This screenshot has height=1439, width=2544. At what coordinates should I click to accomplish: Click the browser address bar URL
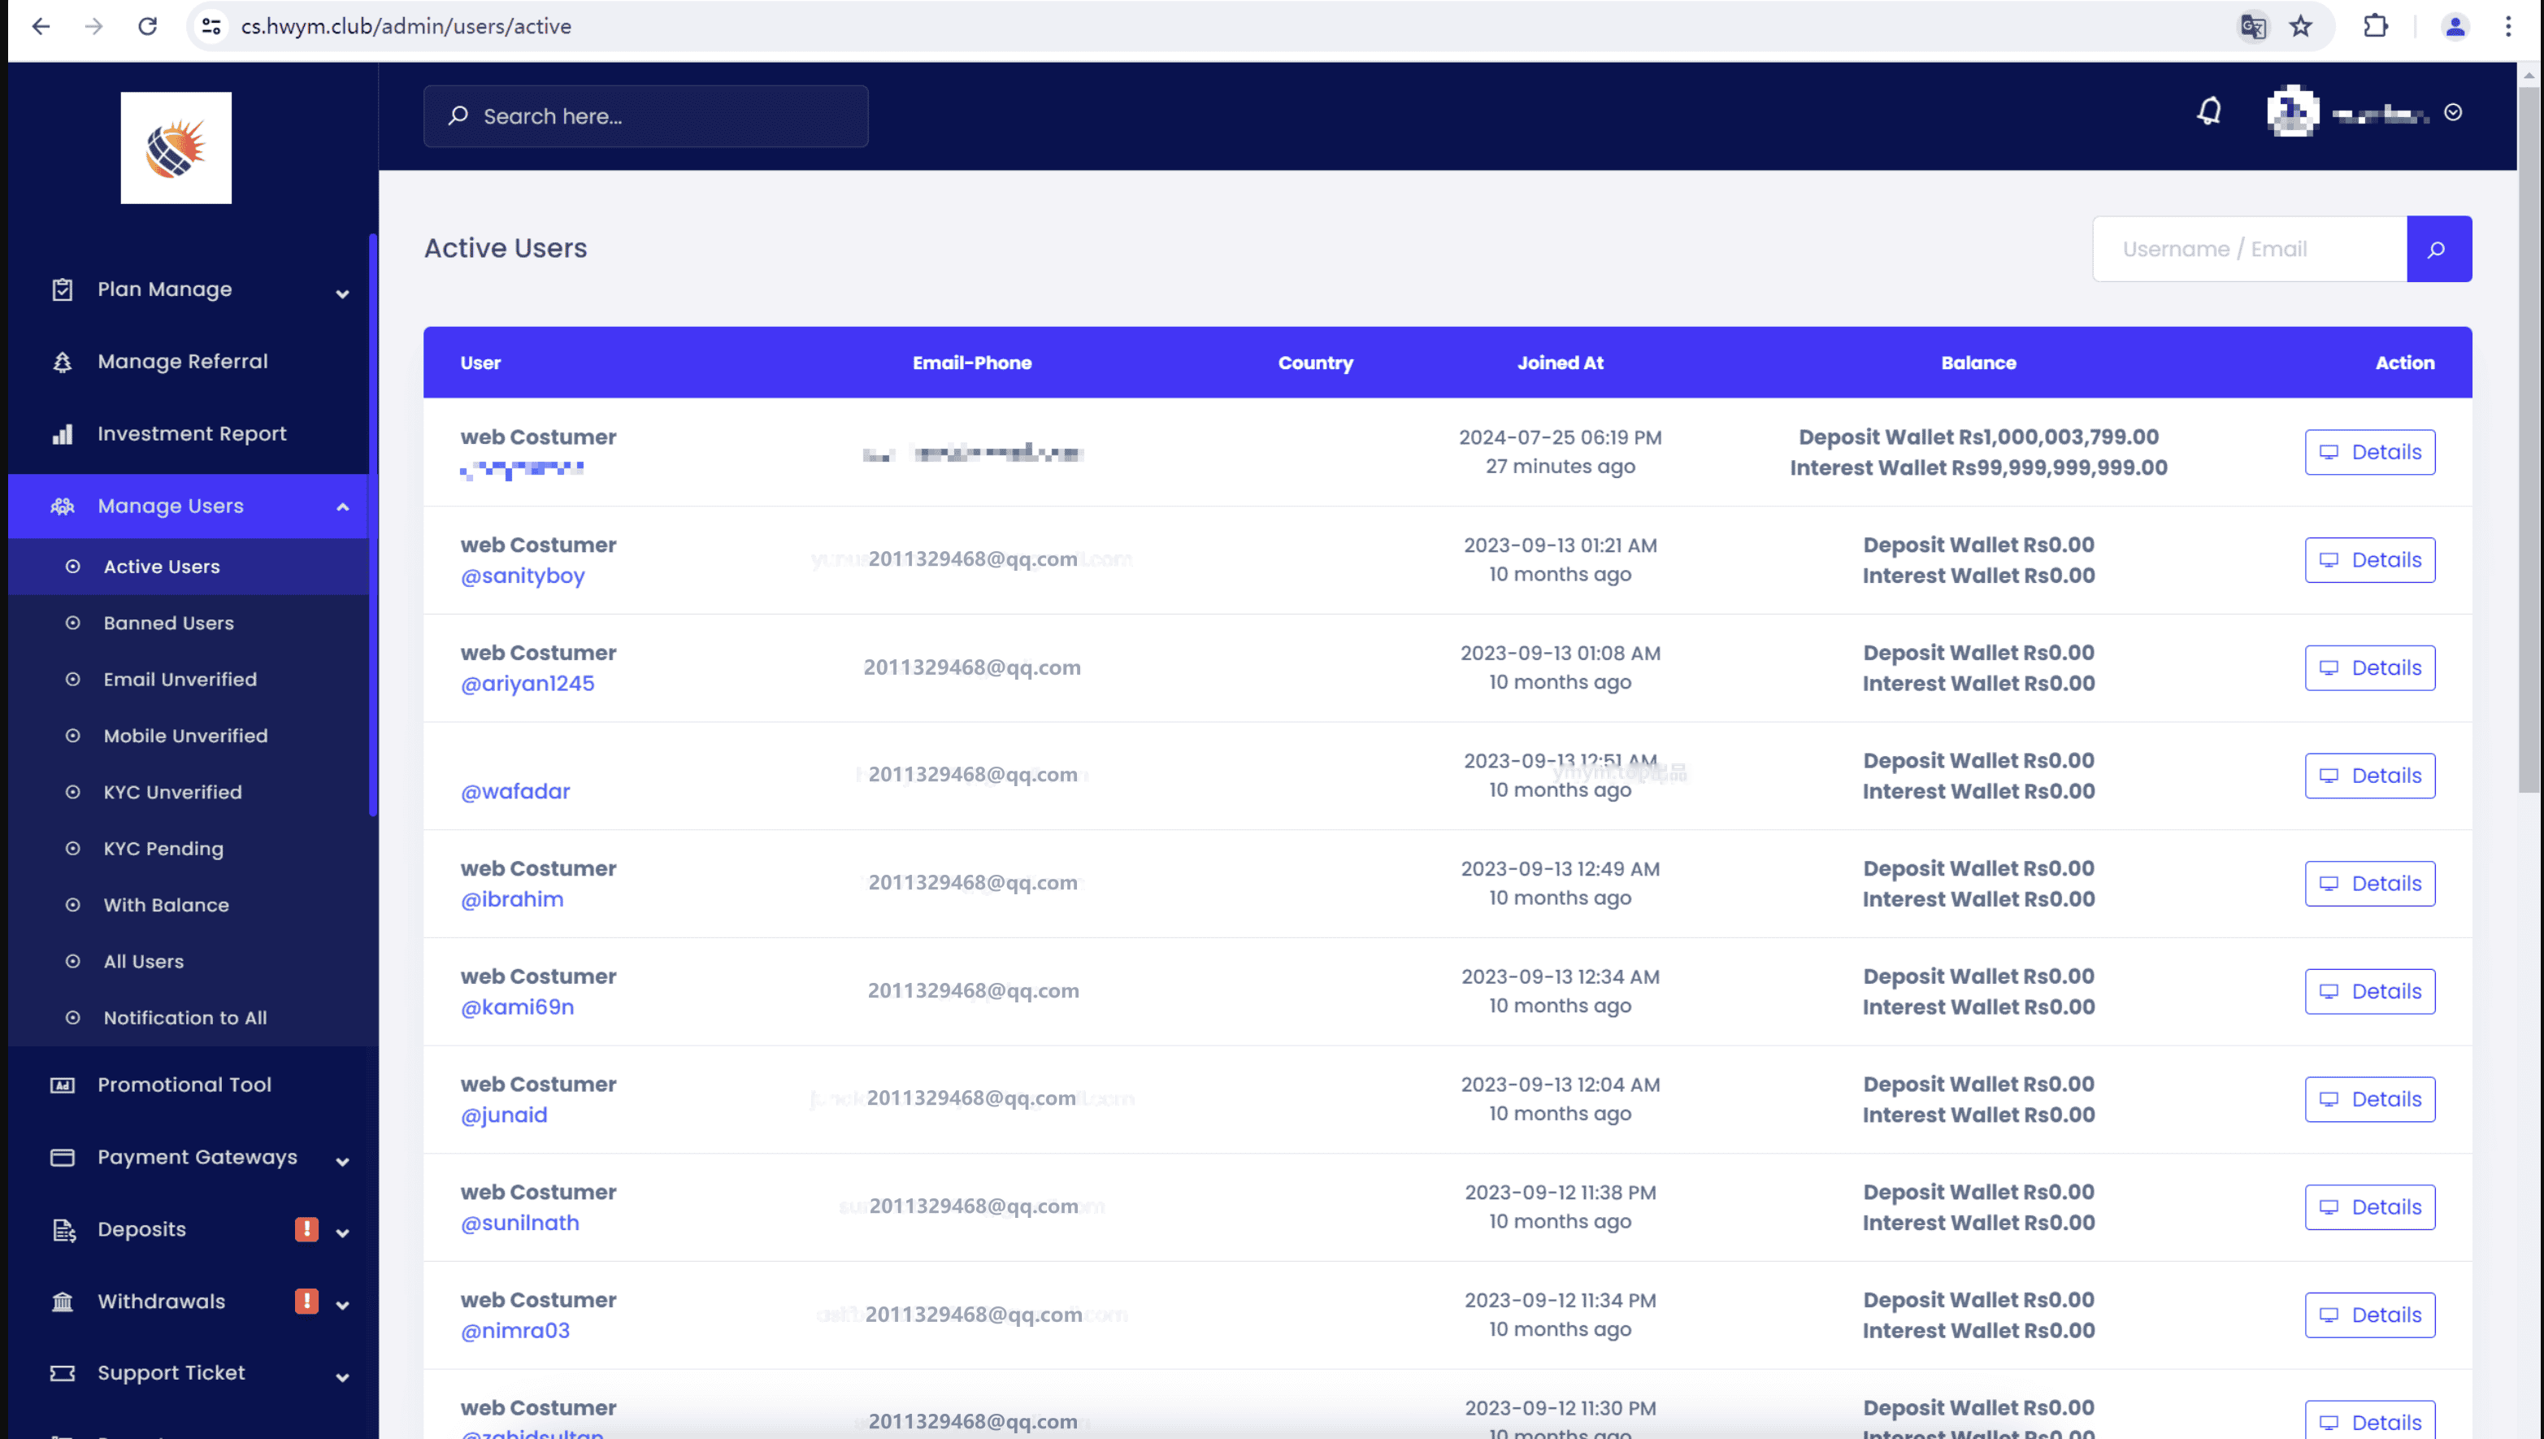click(x=406, y=27)
